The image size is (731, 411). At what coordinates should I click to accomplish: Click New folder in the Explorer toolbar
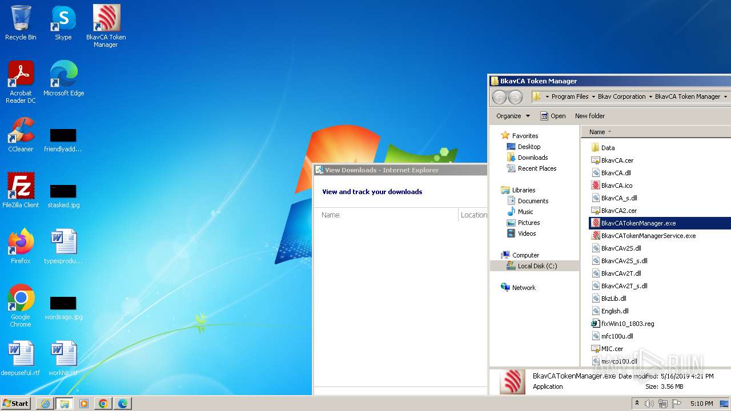[x=590, y=116]
